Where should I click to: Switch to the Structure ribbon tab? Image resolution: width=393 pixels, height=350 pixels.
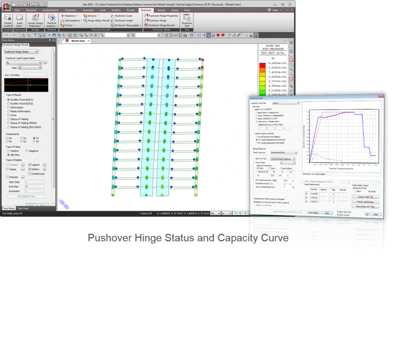coord(31,10)
